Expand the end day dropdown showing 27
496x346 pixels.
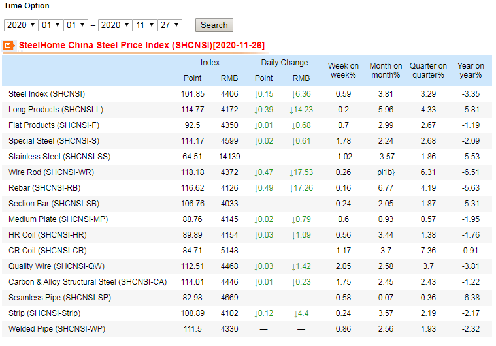pos(169,25)
